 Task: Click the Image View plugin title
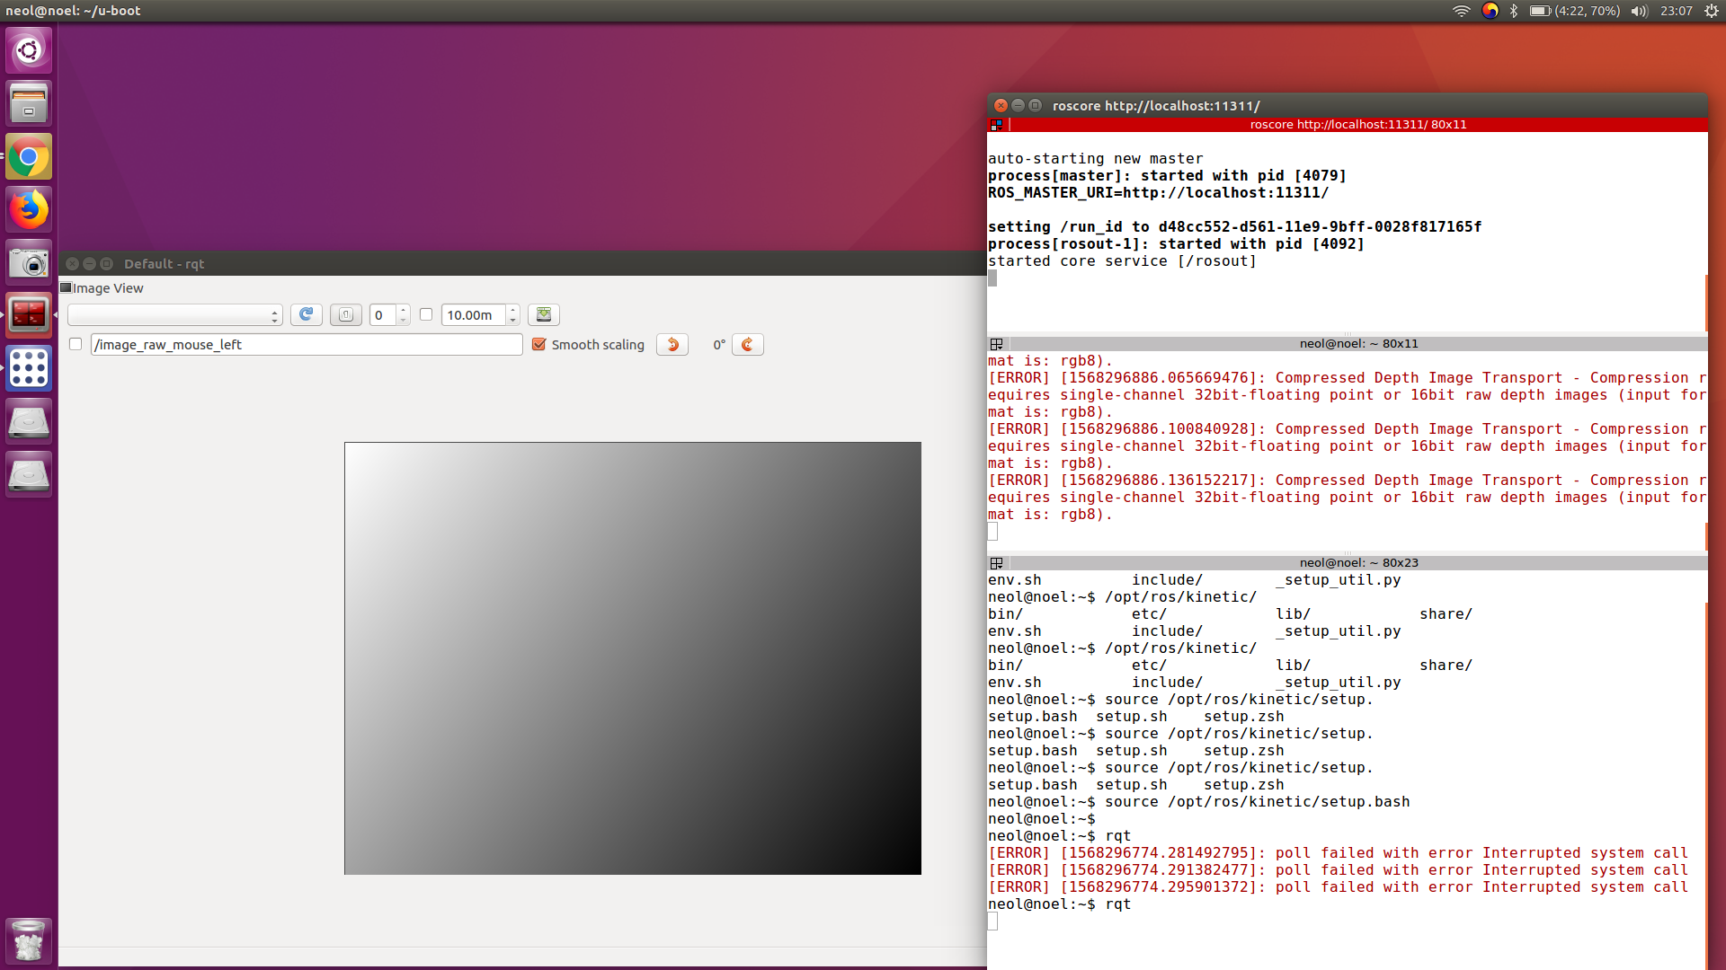point(108,288)
